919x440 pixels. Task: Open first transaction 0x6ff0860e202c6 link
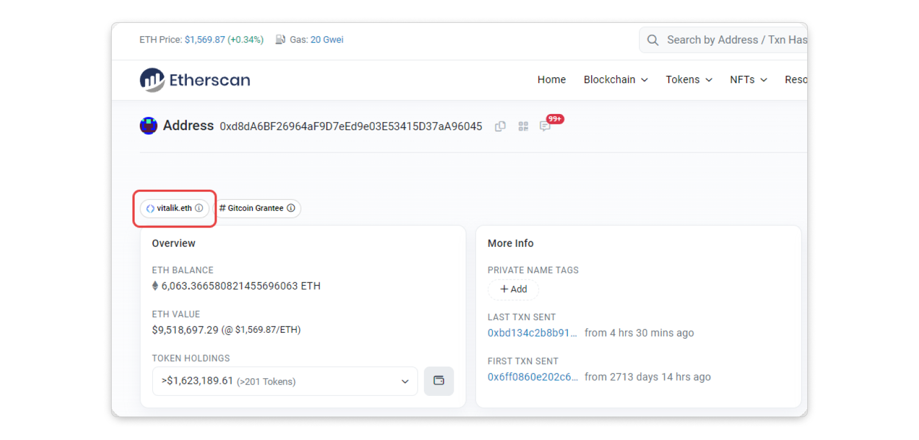point(532,377)
